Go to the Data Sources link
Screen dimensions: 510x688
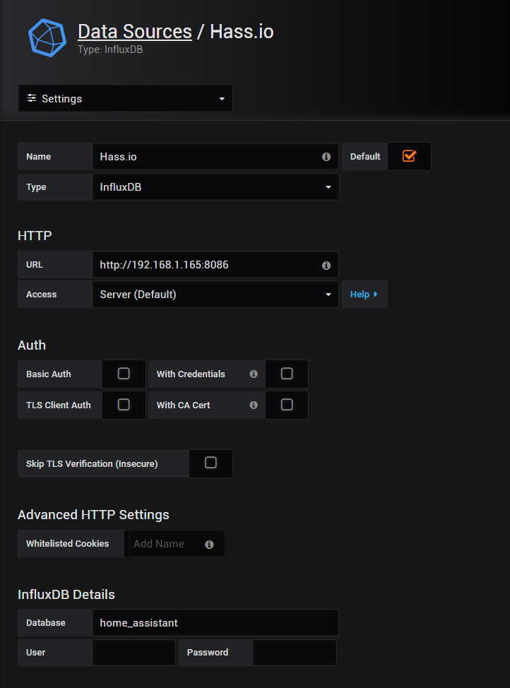(x=135, y=32)
